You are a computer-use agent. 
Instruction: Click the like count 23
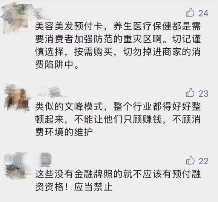pyautogui.click(x=203, y=94)
